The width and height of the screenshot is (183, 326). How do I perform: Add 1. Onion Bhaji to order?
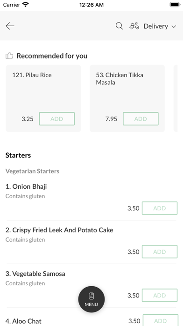click(x=160, y=208)
